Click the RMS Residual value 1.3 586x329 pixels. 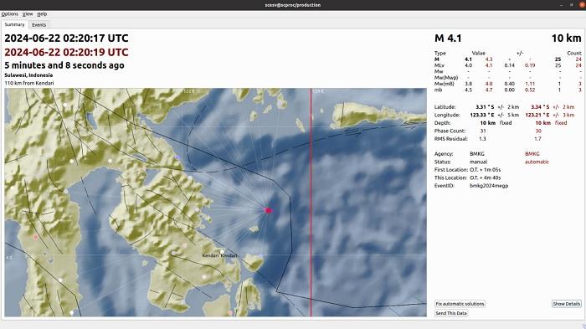tap(482, 139)
